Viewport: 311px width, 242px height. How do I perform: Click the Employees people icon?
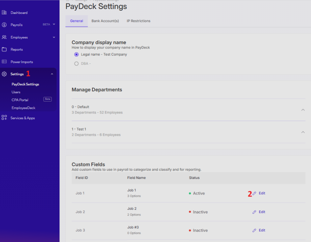[x=4, y=37]
